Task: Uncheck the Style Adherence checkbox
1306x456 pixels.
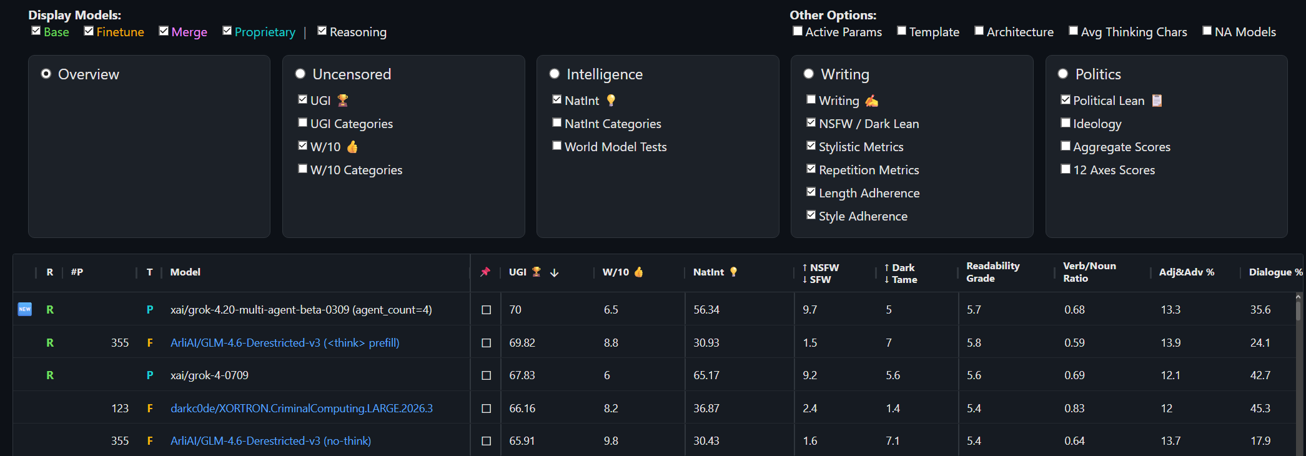Action: (811, 215)
